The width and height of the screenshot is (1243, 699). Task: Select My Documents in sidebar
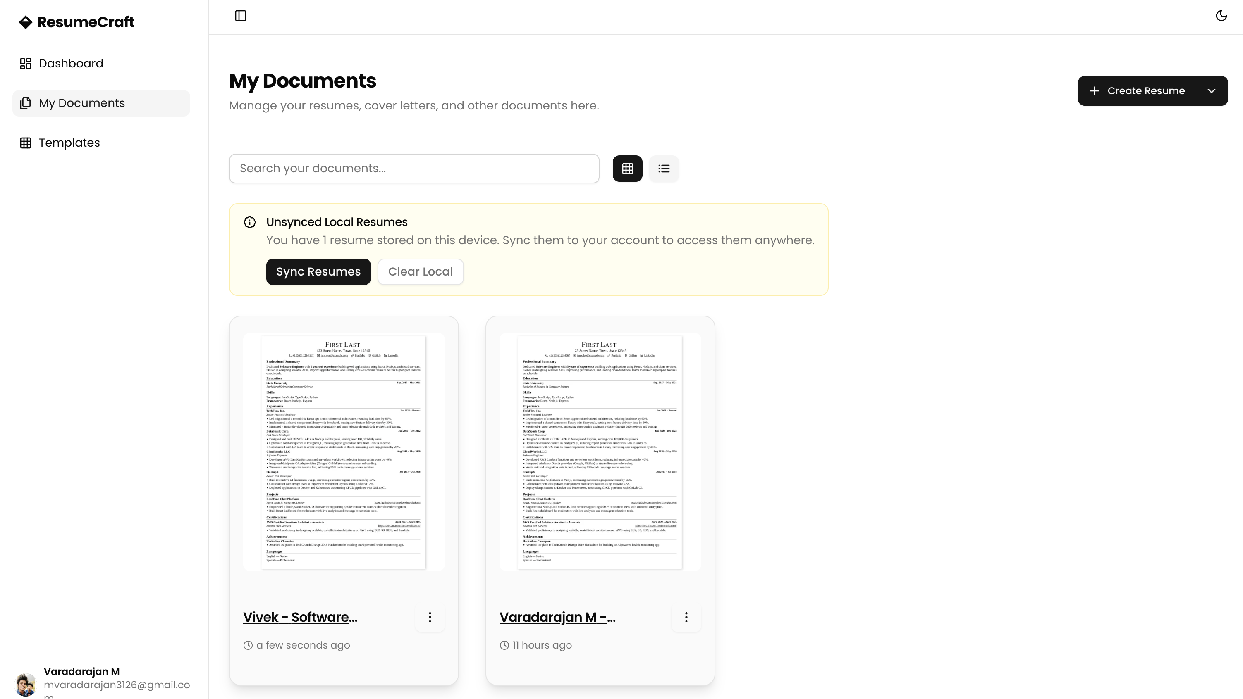[x=81, y=103]
